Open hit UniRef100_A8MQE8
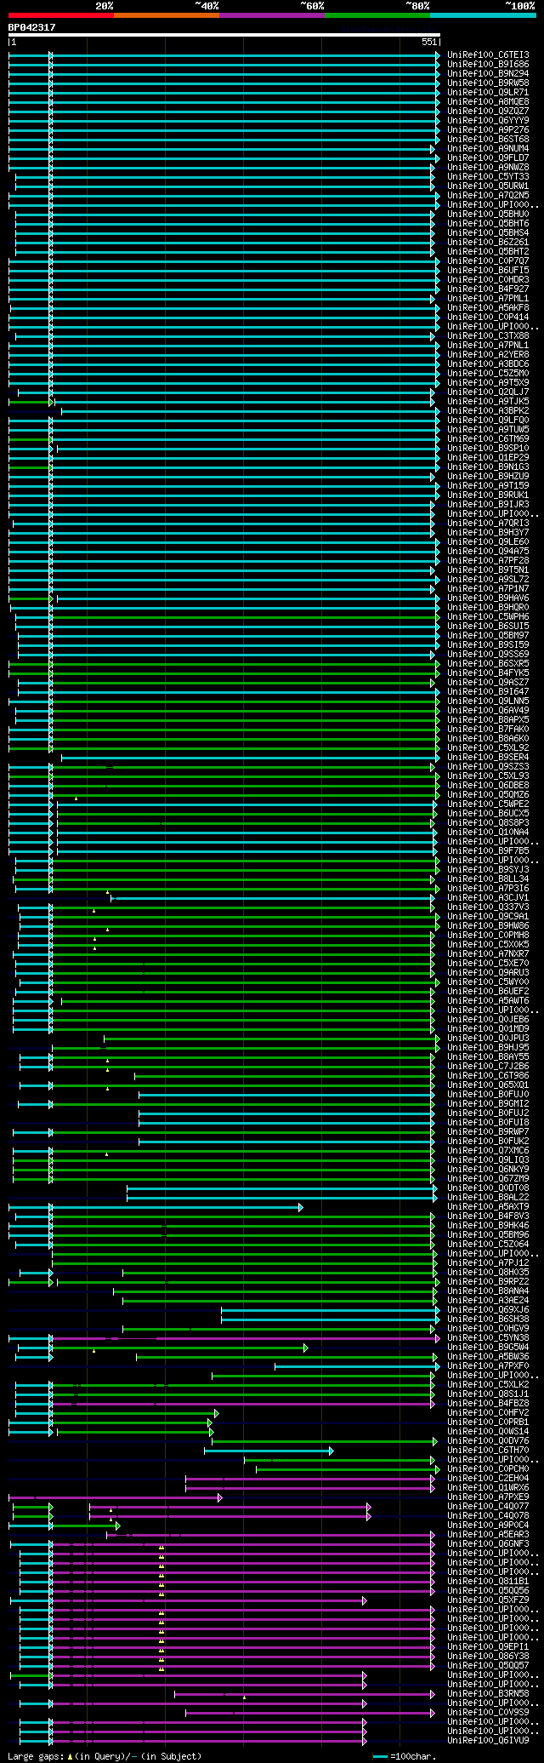The image size is (544, 1763). pyautogui.click(x=488, y=102)
